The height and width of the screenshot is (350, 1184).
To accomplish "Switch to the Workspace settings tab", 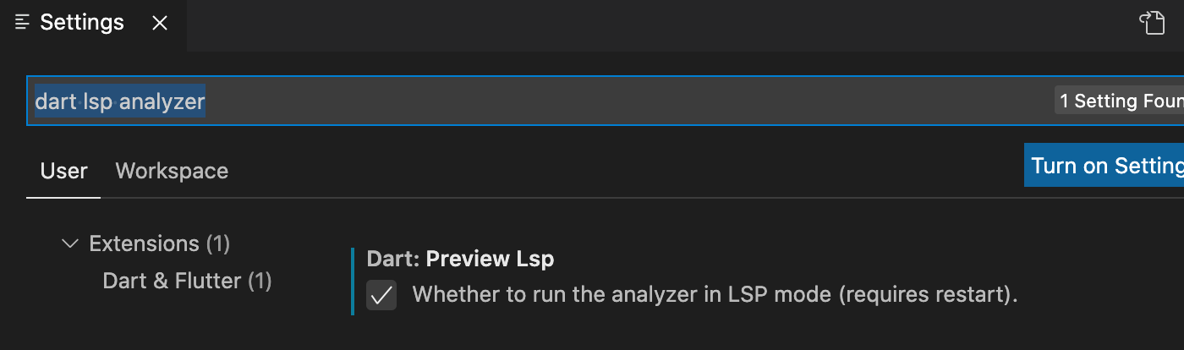I will click(172, 171).
